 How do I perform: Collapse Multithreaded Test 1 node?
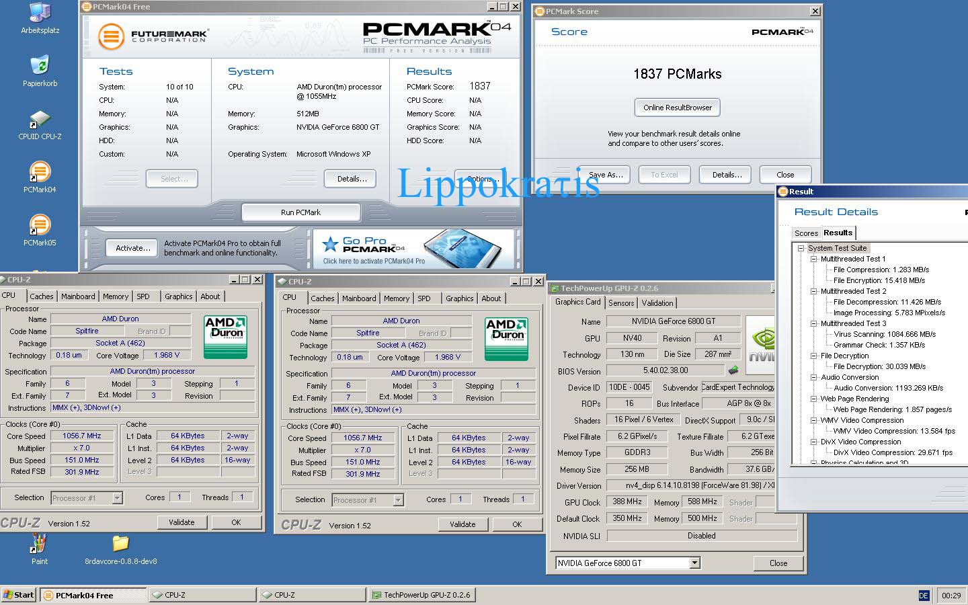pyautogui.click(x=814, y=259)
